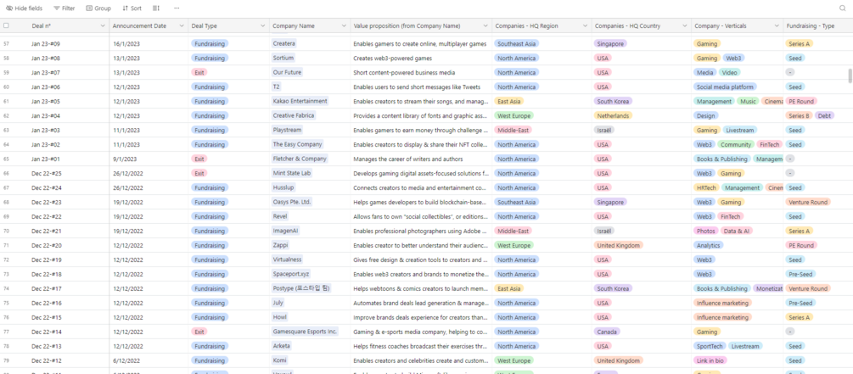
Task: Expand the Company - Verticals column dropdown
Action: tap(777, 25)
